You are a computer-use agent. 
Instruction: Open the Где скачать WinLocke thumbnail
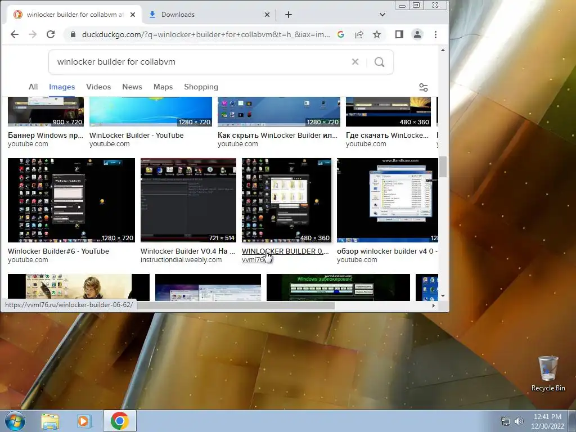coord(388,112)
